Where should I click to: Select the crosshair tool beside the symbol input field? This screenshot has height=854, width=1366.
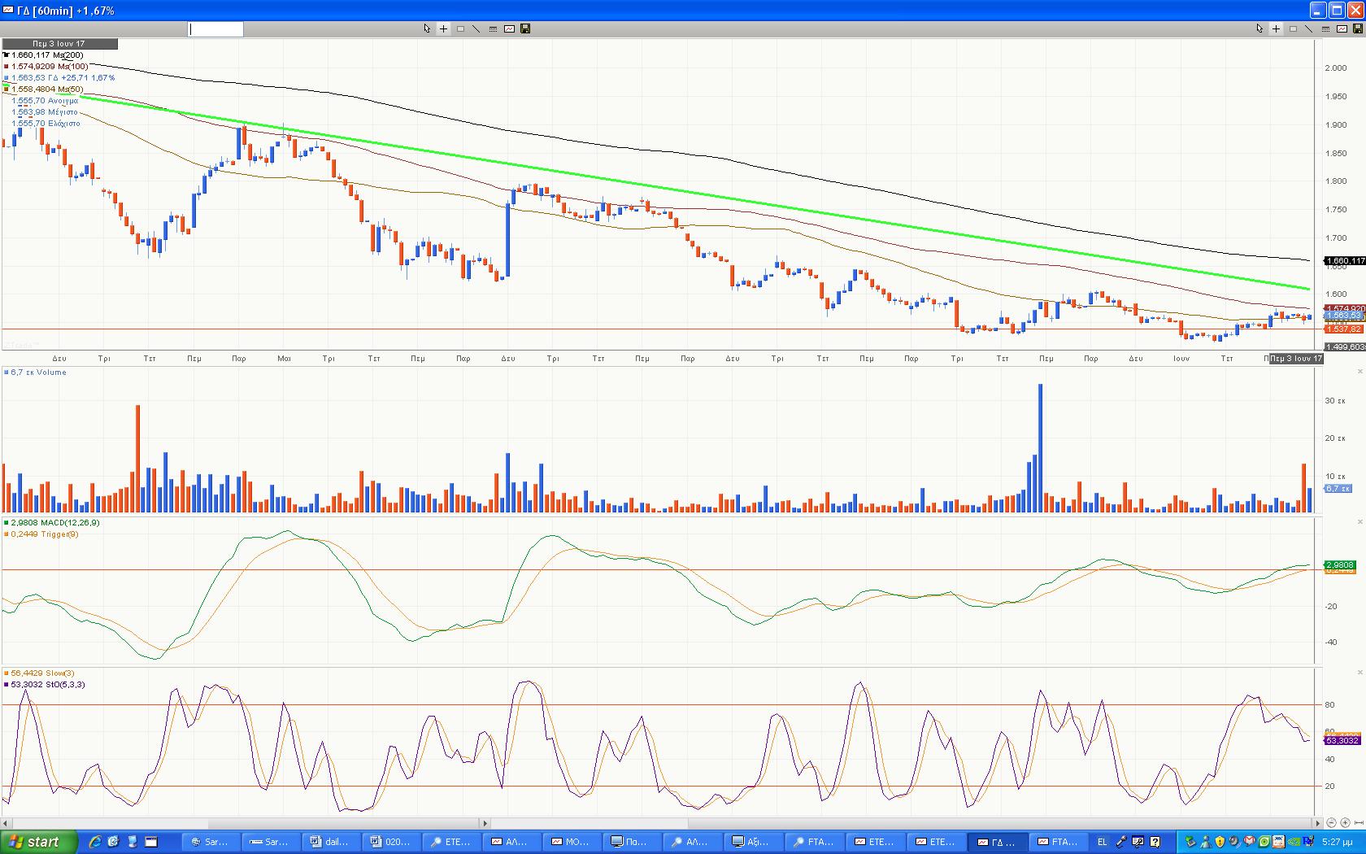(443, 28)
